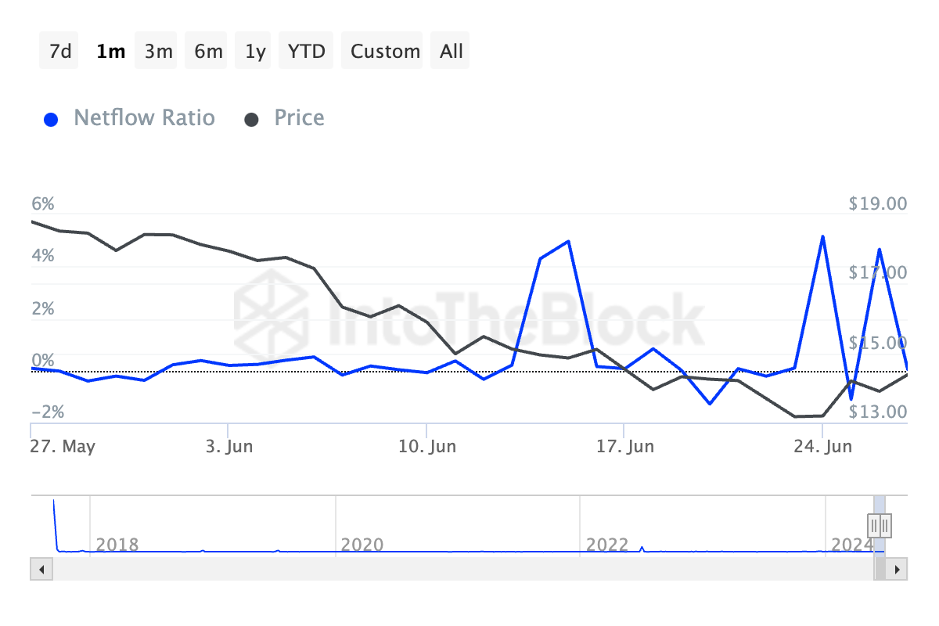Jump to 2020 in the navigator timeline
Screen dimensions: 939x626
(362, 543)
